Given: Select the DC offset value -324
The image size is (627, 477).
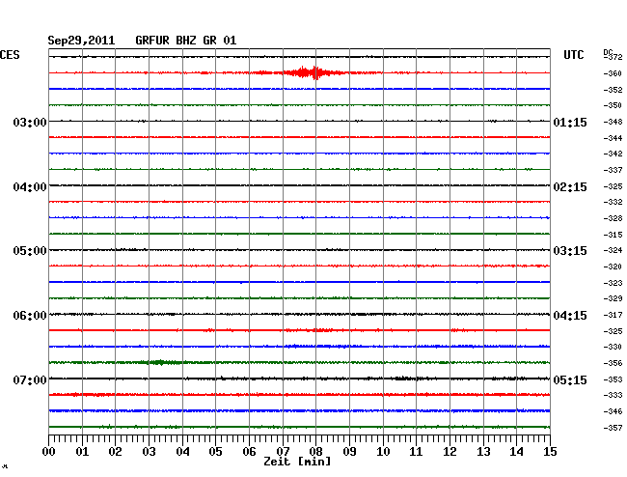Looking at the screenshot, I should pyautogui.click(x=613, y=250).
